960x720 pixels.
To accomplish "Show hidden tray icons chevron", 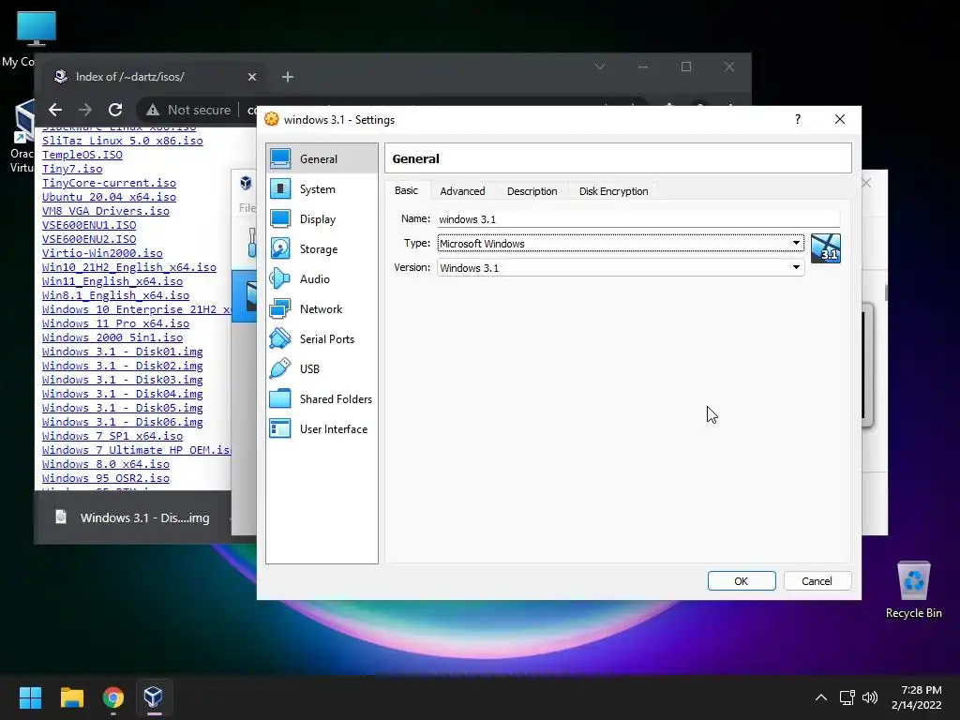I will [x=821, y=697].
